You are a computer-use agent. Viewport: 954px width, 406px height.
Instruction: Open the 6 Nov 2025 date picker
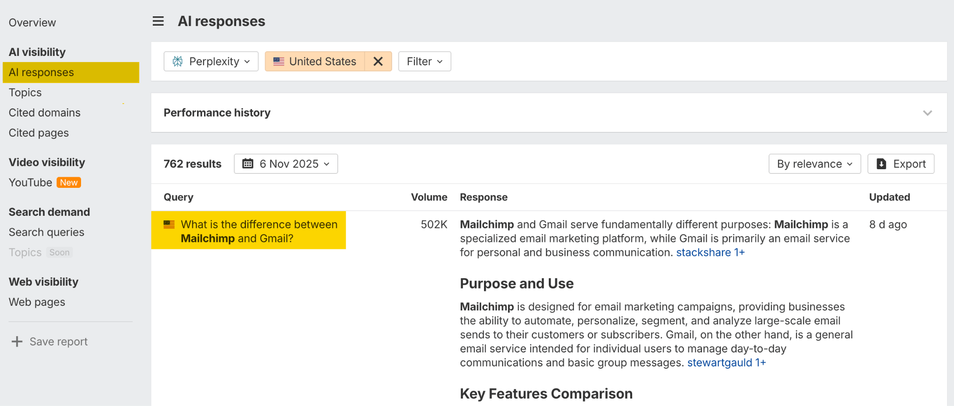pyautogui.click(x=286, y=164)
